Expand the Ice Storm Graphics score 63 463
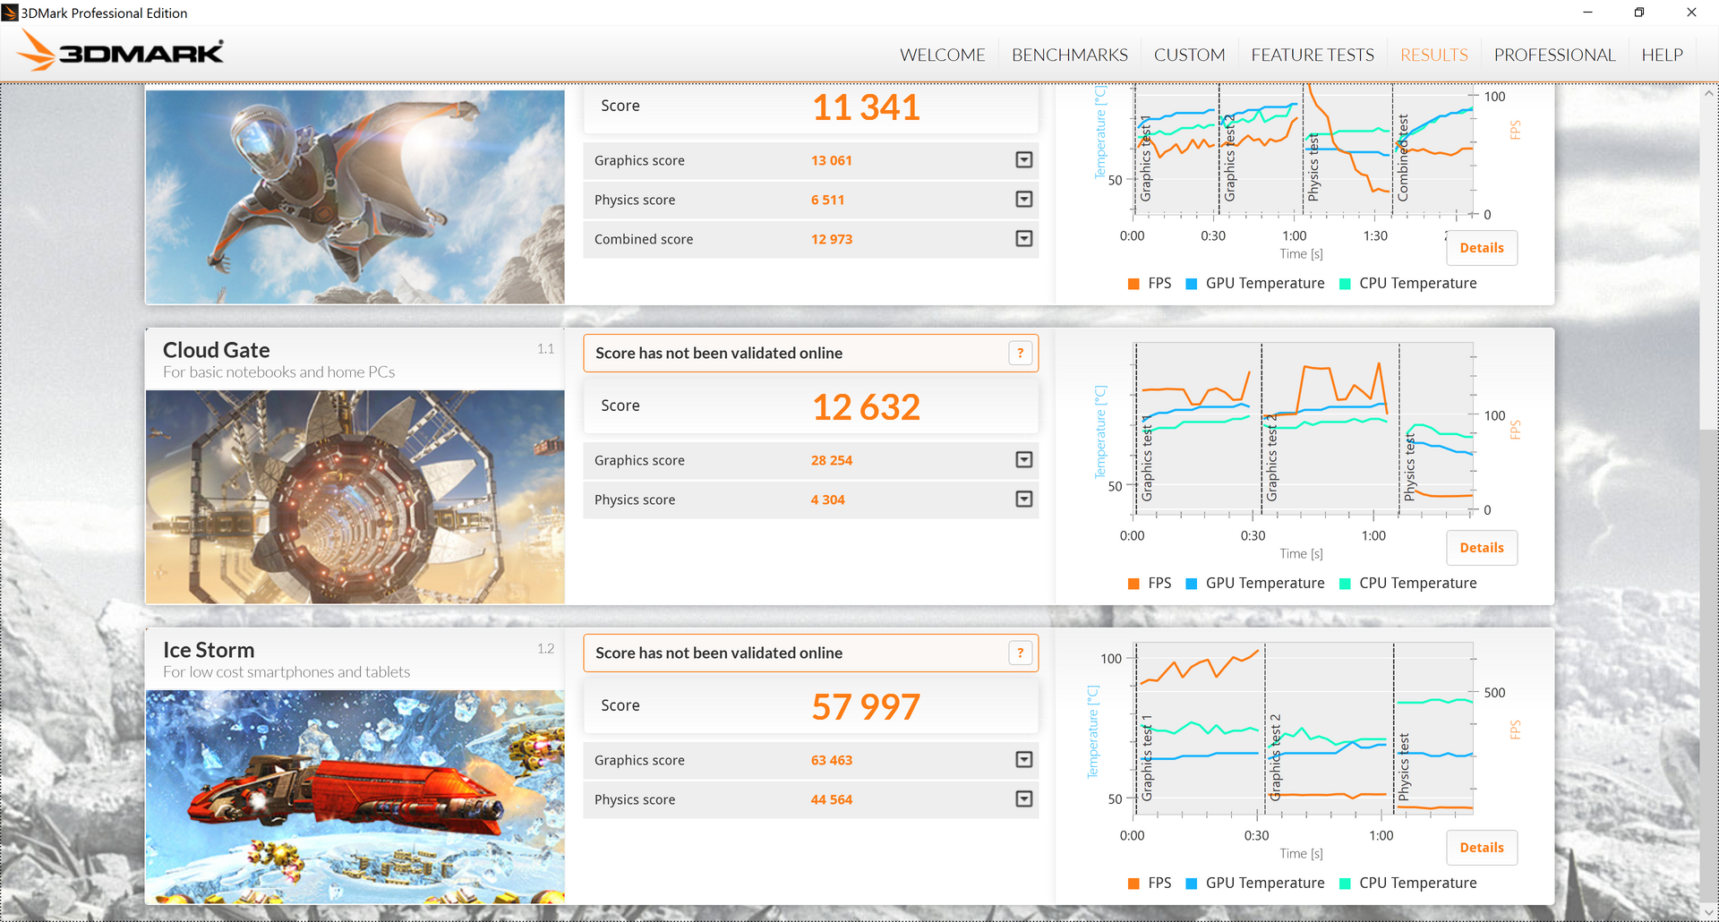Screen dimensions: 1719x922 tap(1024, 760)
